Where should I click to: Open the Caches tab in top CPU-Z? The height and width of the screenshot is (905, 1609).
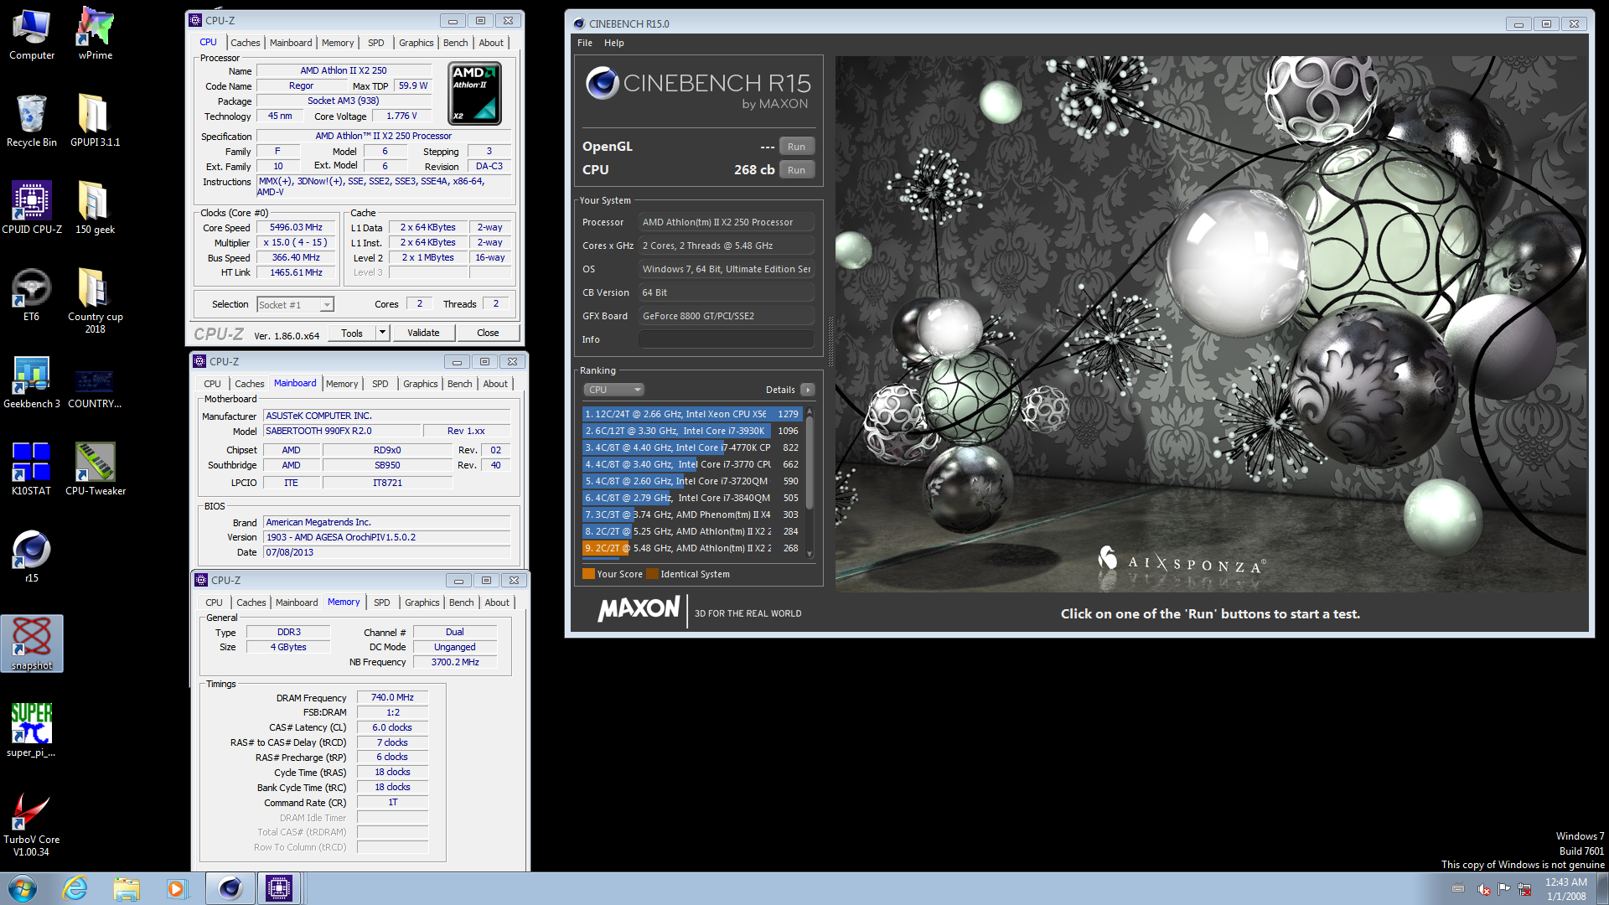tap(246, 43)
